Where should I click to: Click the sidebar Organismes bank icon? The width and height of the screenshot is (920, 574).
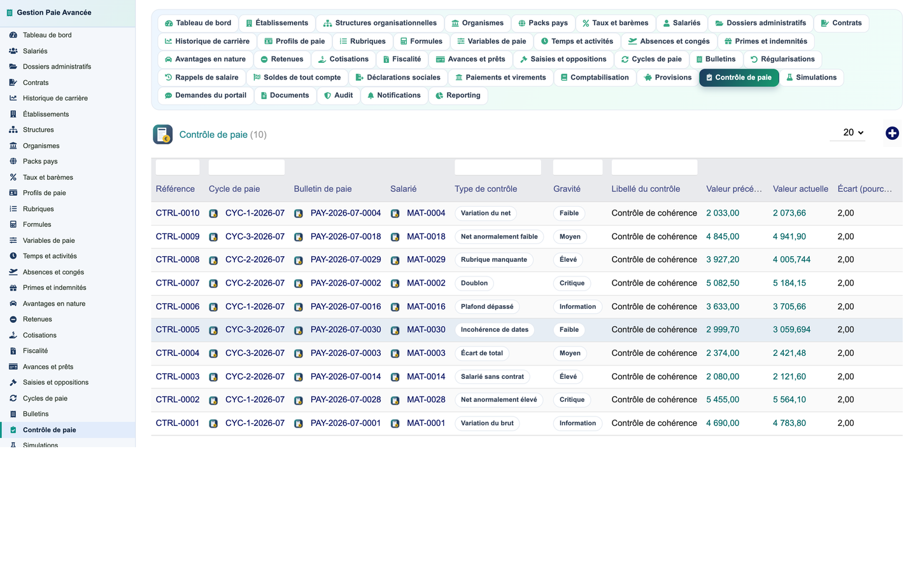point(13,146)
